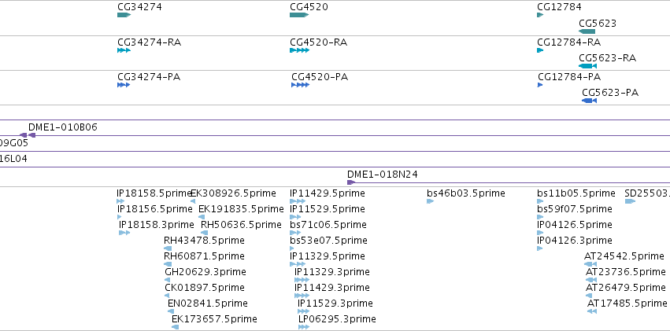Image resolution: width=670 pixels, height=331 pixels.
Task: Click the LP06295.3prime EST arrows
Action: [x=304, y=327]
